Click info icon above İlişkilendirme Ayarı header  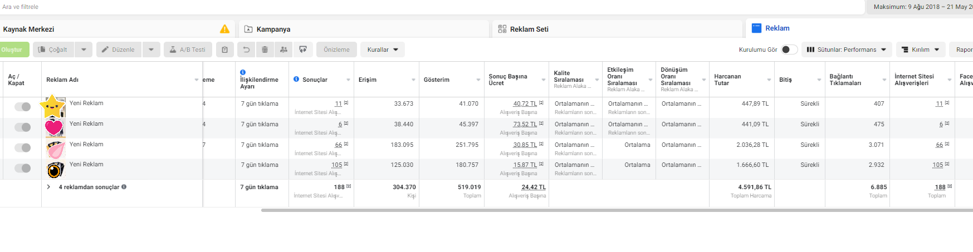click(x=243, y=72)
